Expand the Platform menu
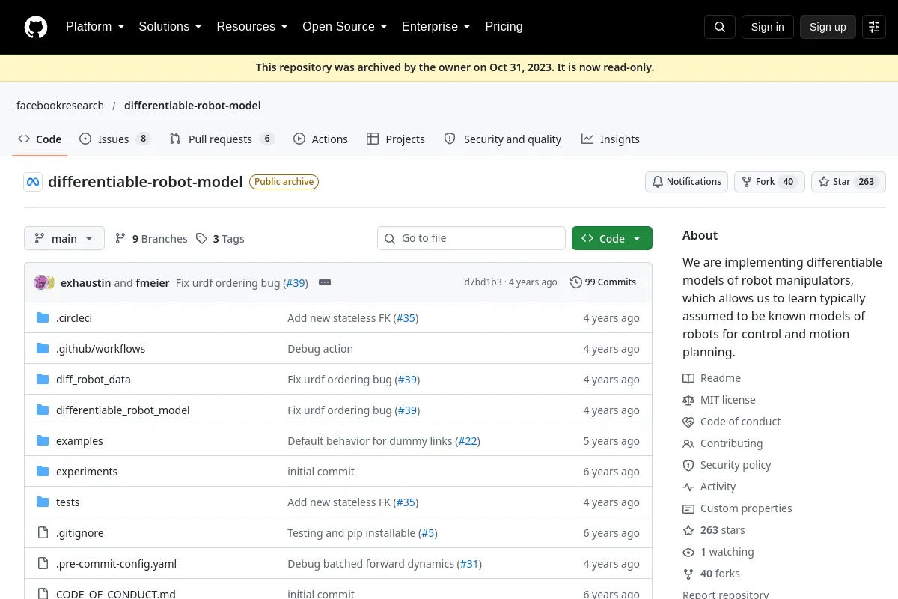Image resolution: width=898 pixels, height=599 pixels. tap(95, 27)
